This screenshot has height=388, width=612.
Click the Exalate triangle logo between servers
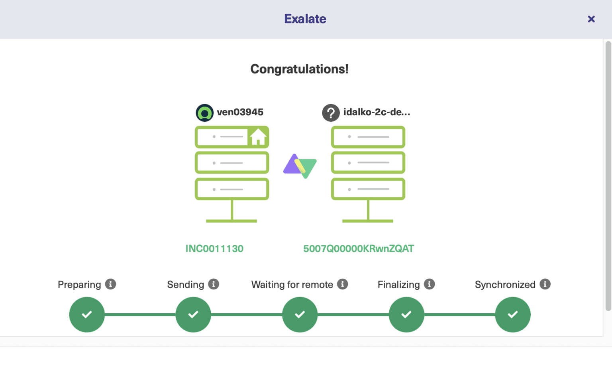(x=300, y=166)
